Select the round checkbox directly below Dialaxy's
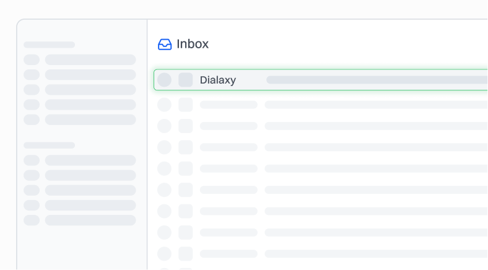 164,105
